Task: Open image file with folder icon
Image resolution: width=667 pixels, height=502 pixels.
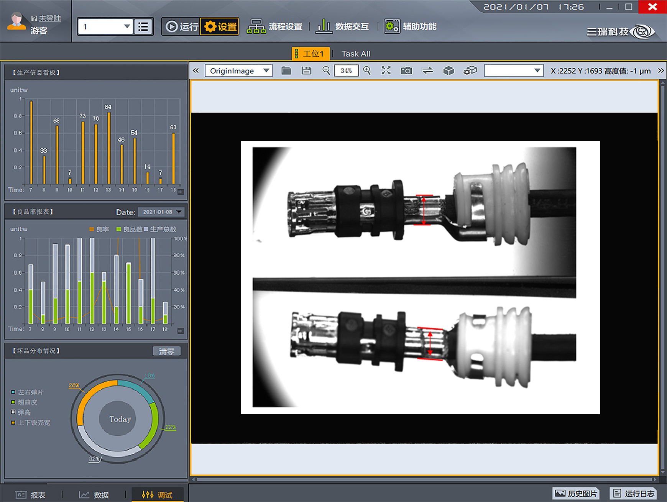Action: coord(286,71)
